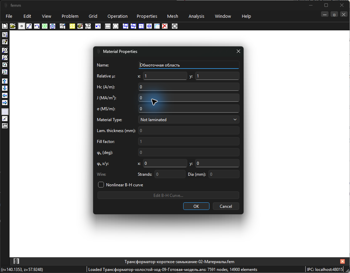Select the line segment tool

pyautogui.click(x=29, y=26)
